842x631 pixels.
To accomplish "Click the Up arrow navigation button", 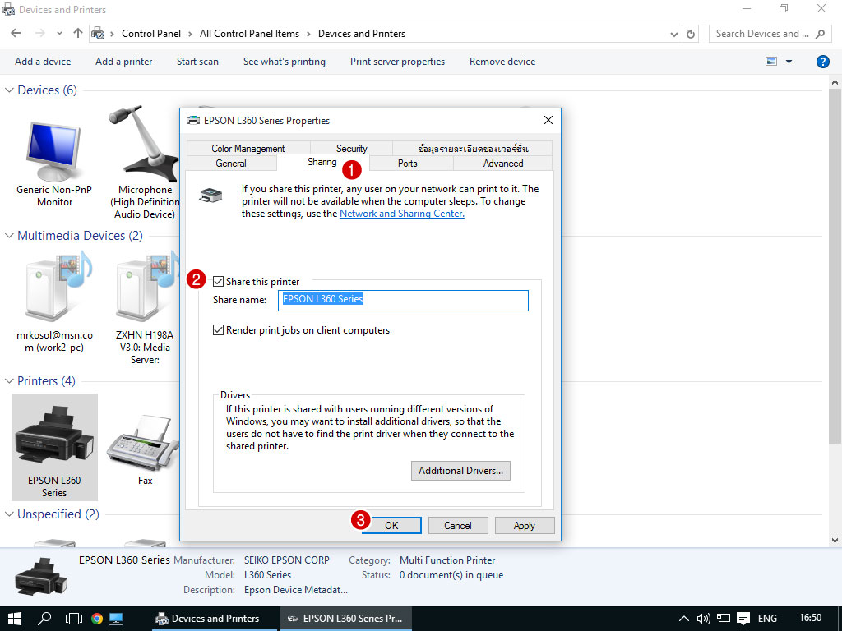I will pyautogui.click(x=78, y=34).
